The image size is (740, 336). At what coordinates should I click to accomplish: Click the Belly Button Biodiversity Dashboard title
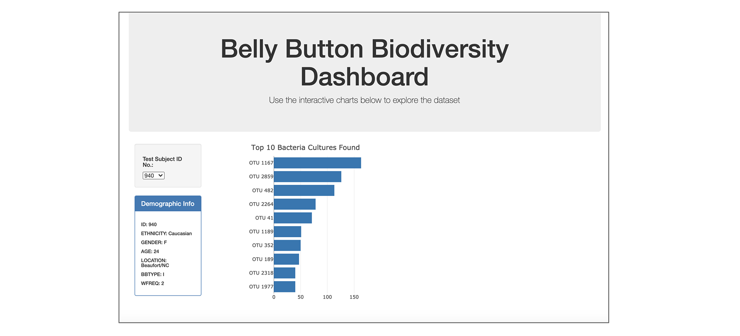pos(365,62)
